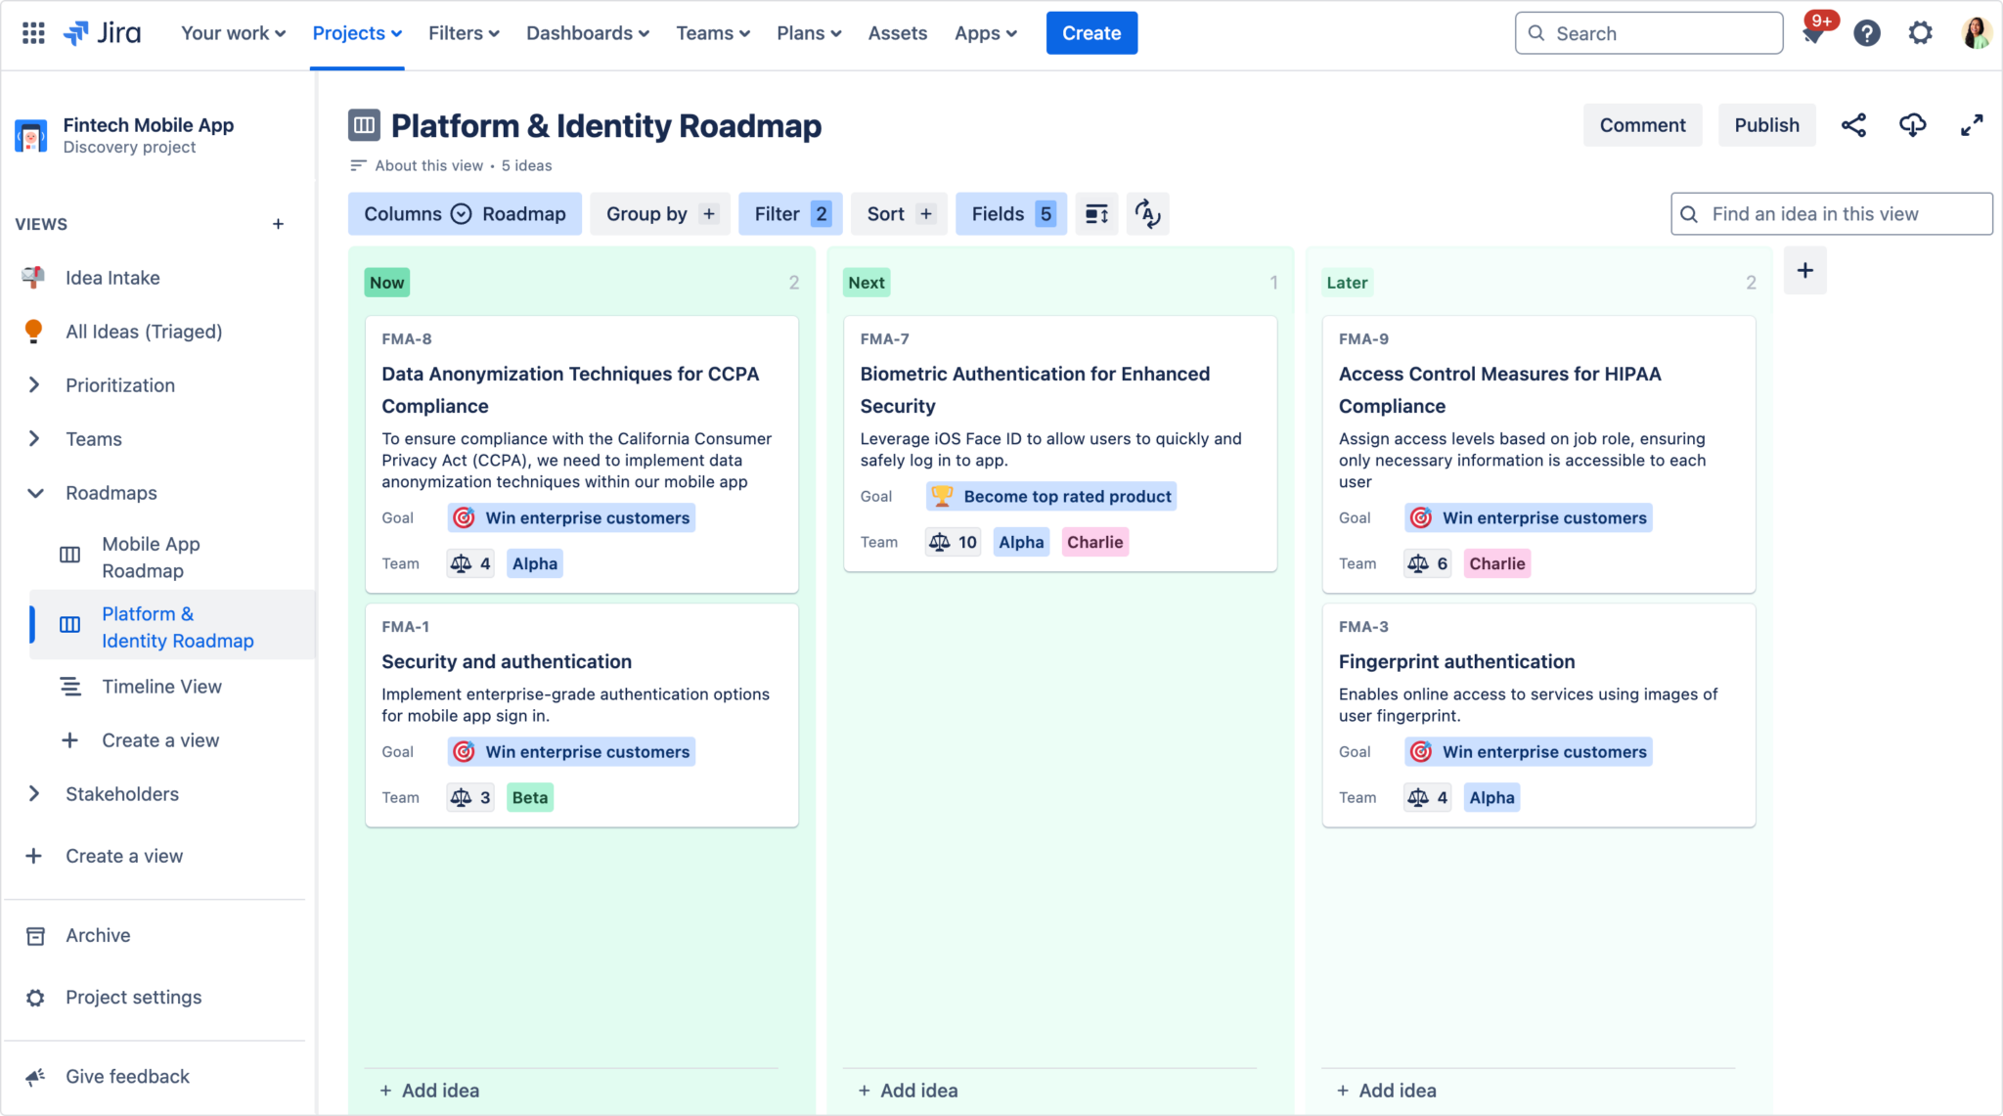This screenshot has width=2003, height=1116.
Task: Open the Projects menu dropdown
Action: coord(357,33)
